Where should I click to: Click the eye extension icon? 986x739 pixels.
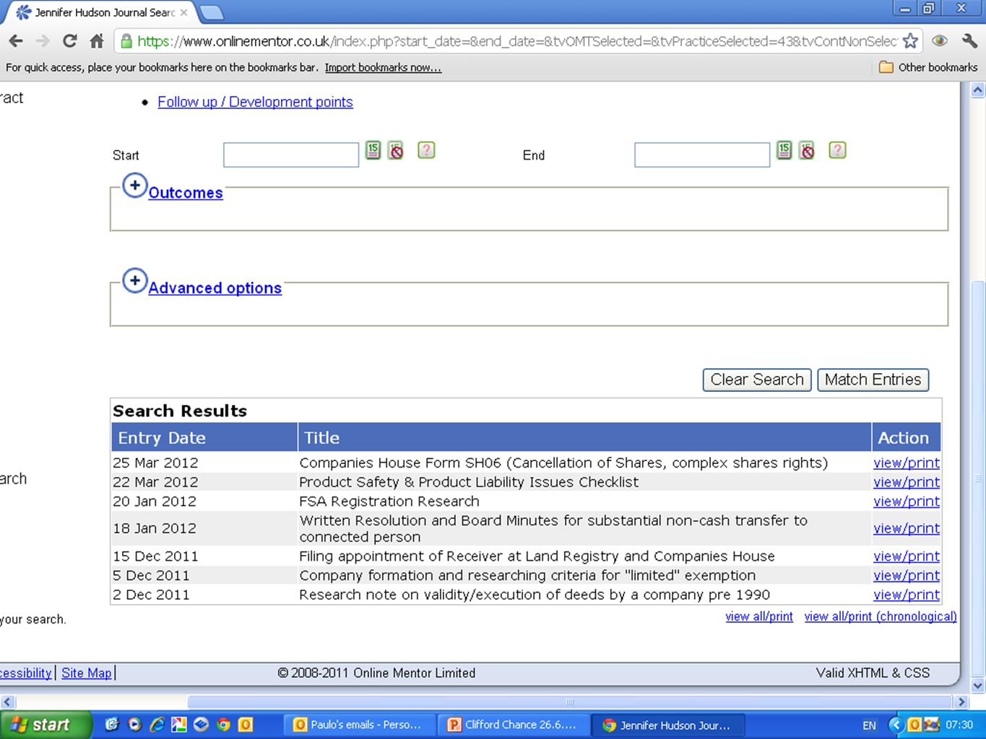(x=940, y=41)
